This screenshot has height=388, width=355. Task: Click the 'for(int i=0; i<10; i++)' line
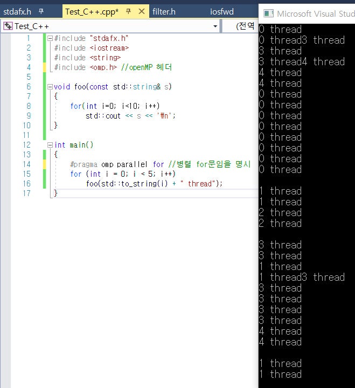click(115, 106)
